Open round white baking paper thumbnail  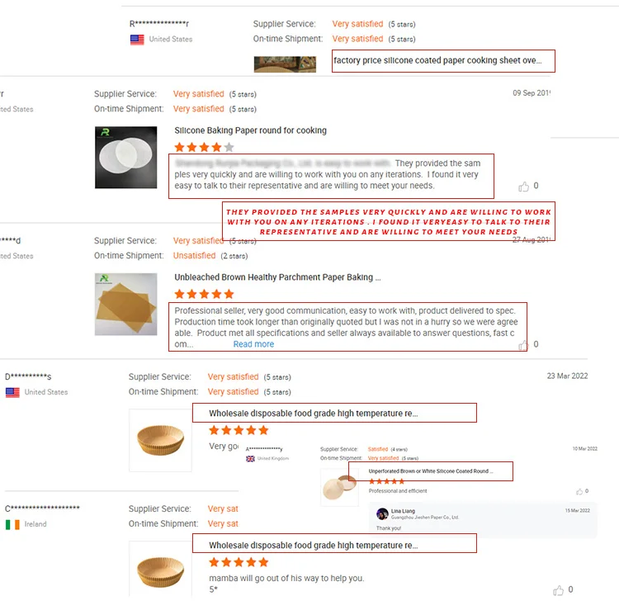point(125,158)
